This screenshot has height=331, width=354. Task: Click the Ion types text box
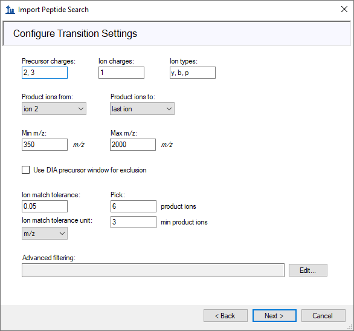pos(193,73)
